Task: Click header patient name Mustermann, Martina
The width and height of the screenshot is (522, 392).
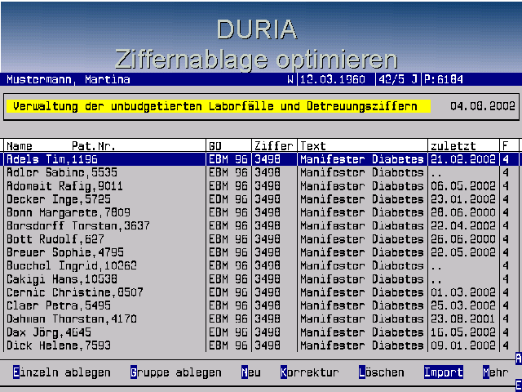Action: (69, 79)
